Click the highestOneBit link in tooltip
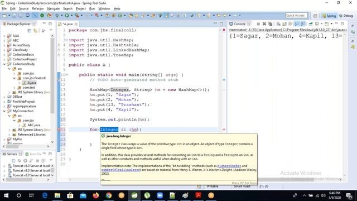Screen dimensions: 357x201 (229, 166)
